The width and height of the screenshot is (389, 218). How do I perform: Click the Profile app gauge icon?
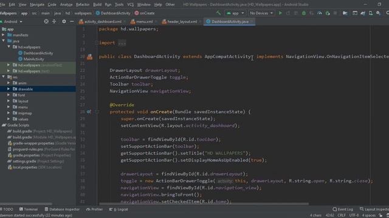coord(320,13)
